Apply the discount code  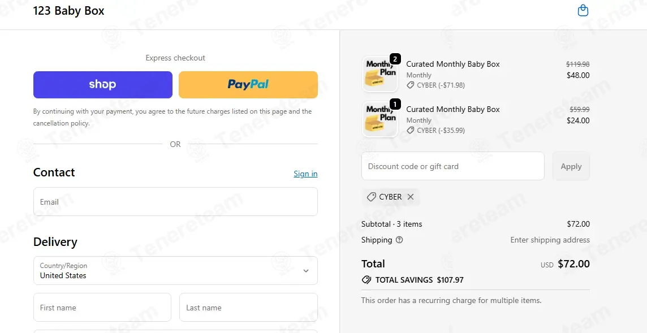[x=571, y=166]
